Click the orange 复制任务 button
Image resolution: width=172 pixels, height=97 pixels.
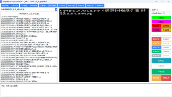[x=156, y=78]
